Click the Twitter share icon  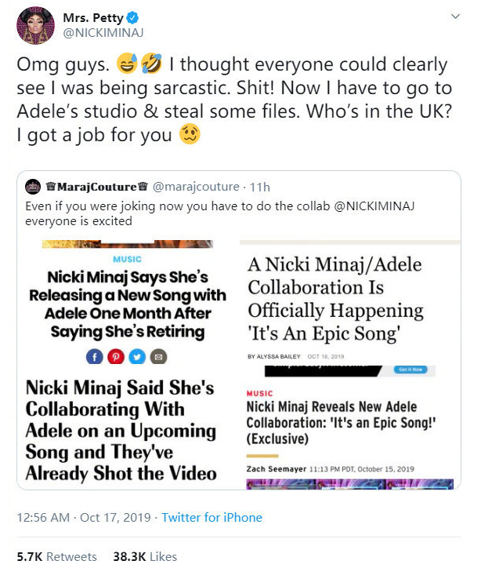point(138,356)
